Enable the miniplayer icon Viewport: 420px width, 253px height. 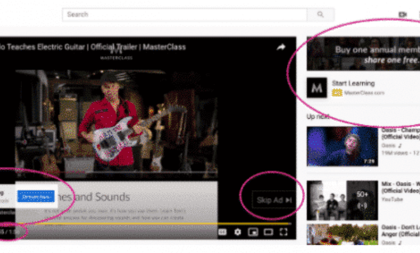(x=253, y=232)
